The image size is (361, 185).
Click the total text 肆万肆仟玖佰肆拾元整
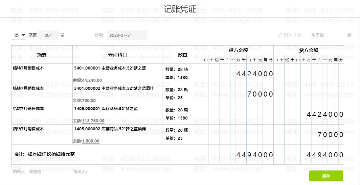(x=51, y=154)
